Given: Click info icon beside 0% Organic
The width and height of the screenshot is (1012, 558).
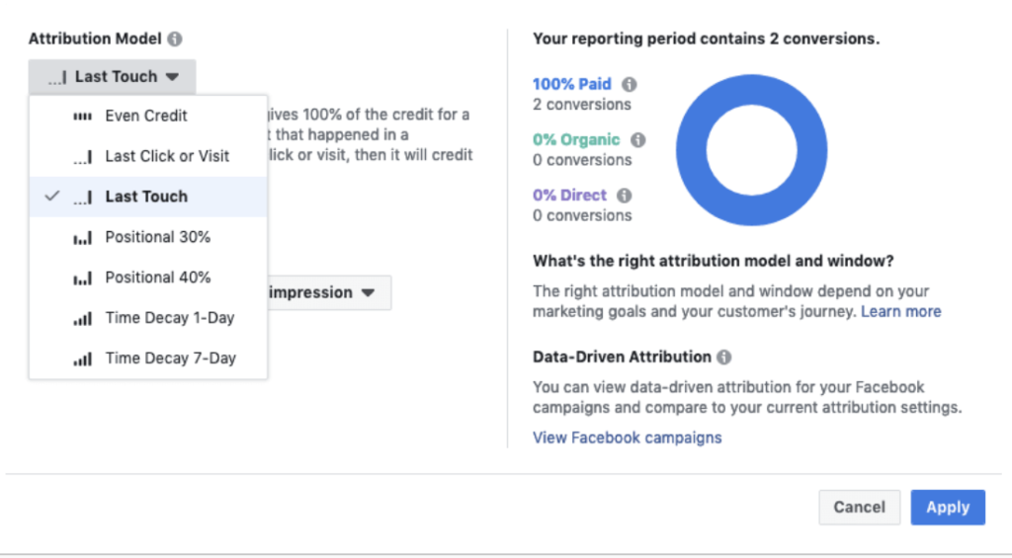Looking at the screenshot, I should click(638, 140).
